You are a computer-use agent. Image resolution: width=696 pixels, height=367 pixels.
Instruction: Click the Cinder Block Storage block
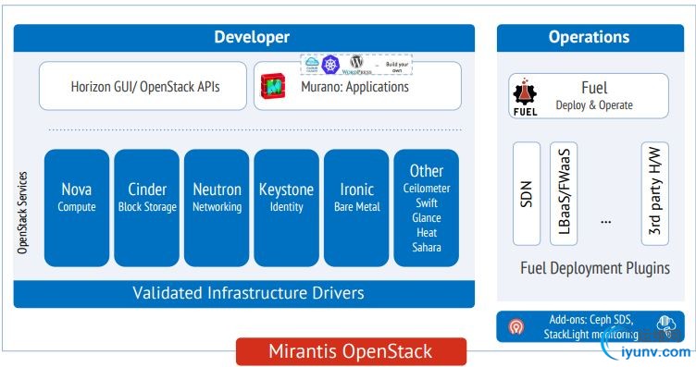(147, 208)
